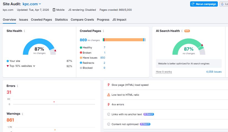Click the Errors info icon
Image resolution: width=228 pixels, height=132 pixels.
[x=17, y=86]
